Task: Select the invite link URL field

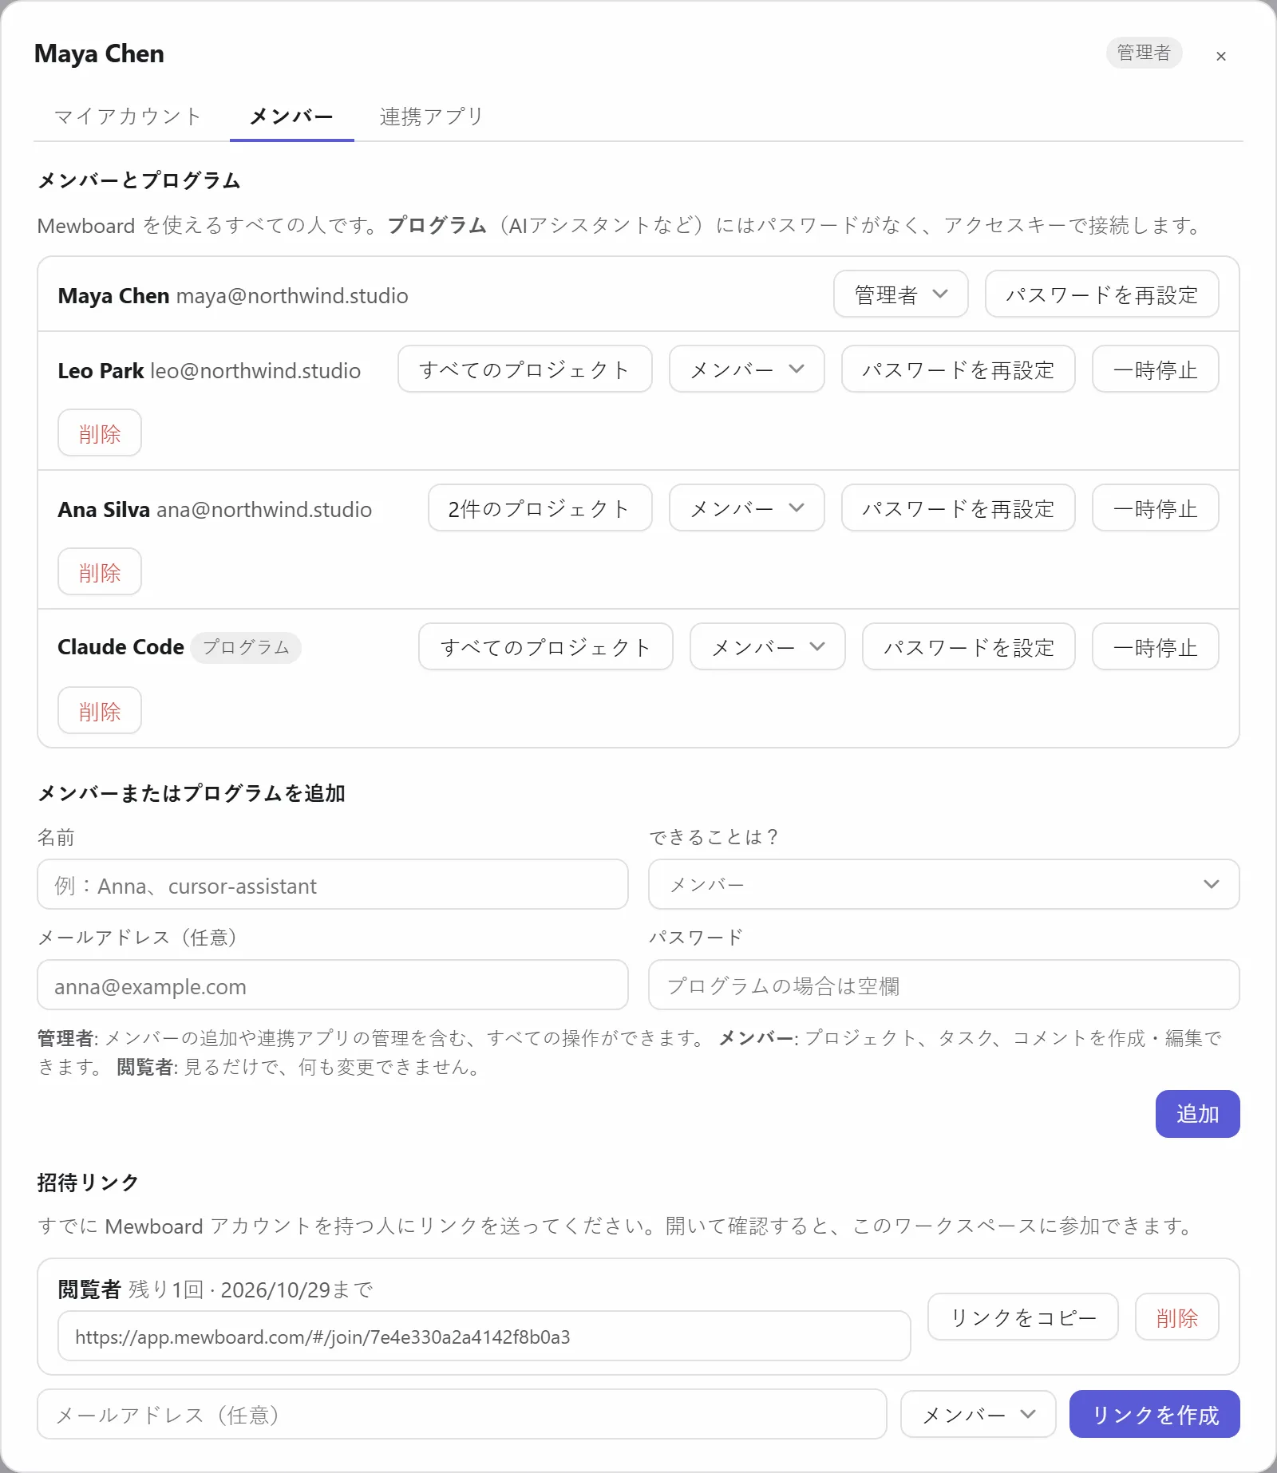Action: [484, 1337]
